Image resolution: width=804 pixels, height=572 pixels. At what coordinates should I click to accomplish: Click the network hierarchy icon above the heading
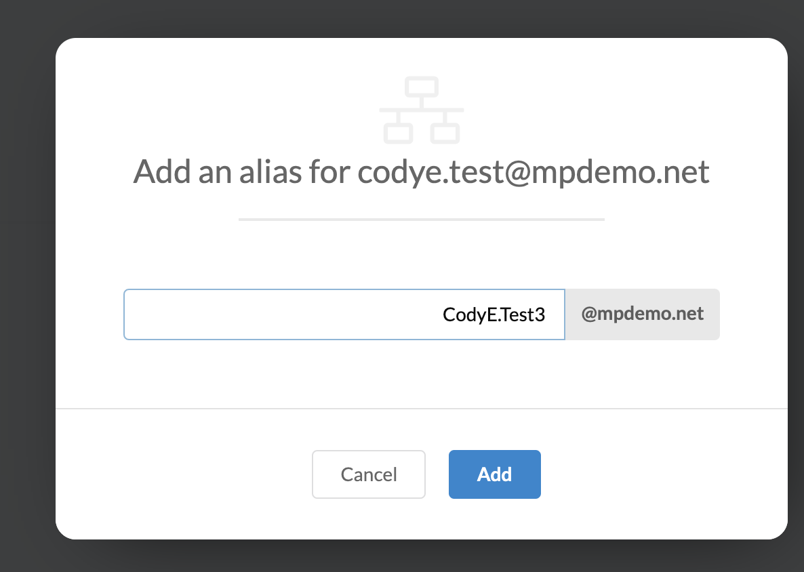pyautogui.click(x=422, y=110)
